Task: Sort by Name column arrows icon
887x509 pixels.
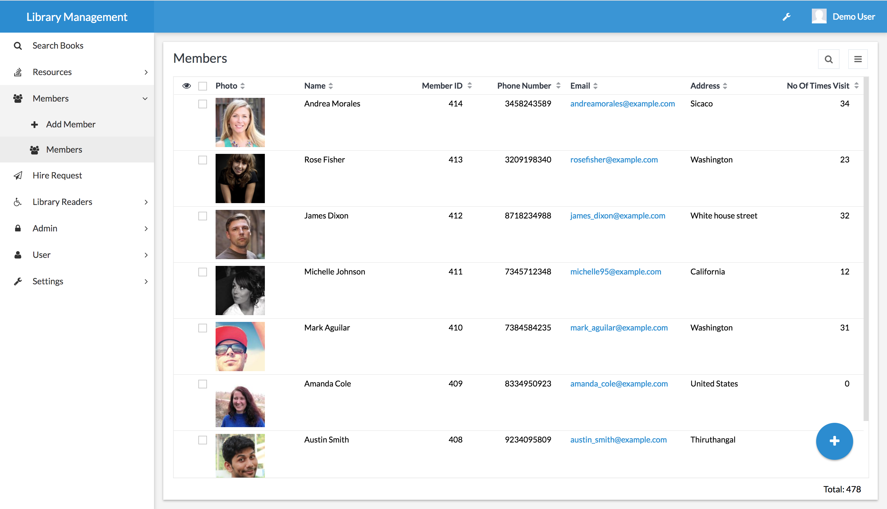Action: (331, 86)
